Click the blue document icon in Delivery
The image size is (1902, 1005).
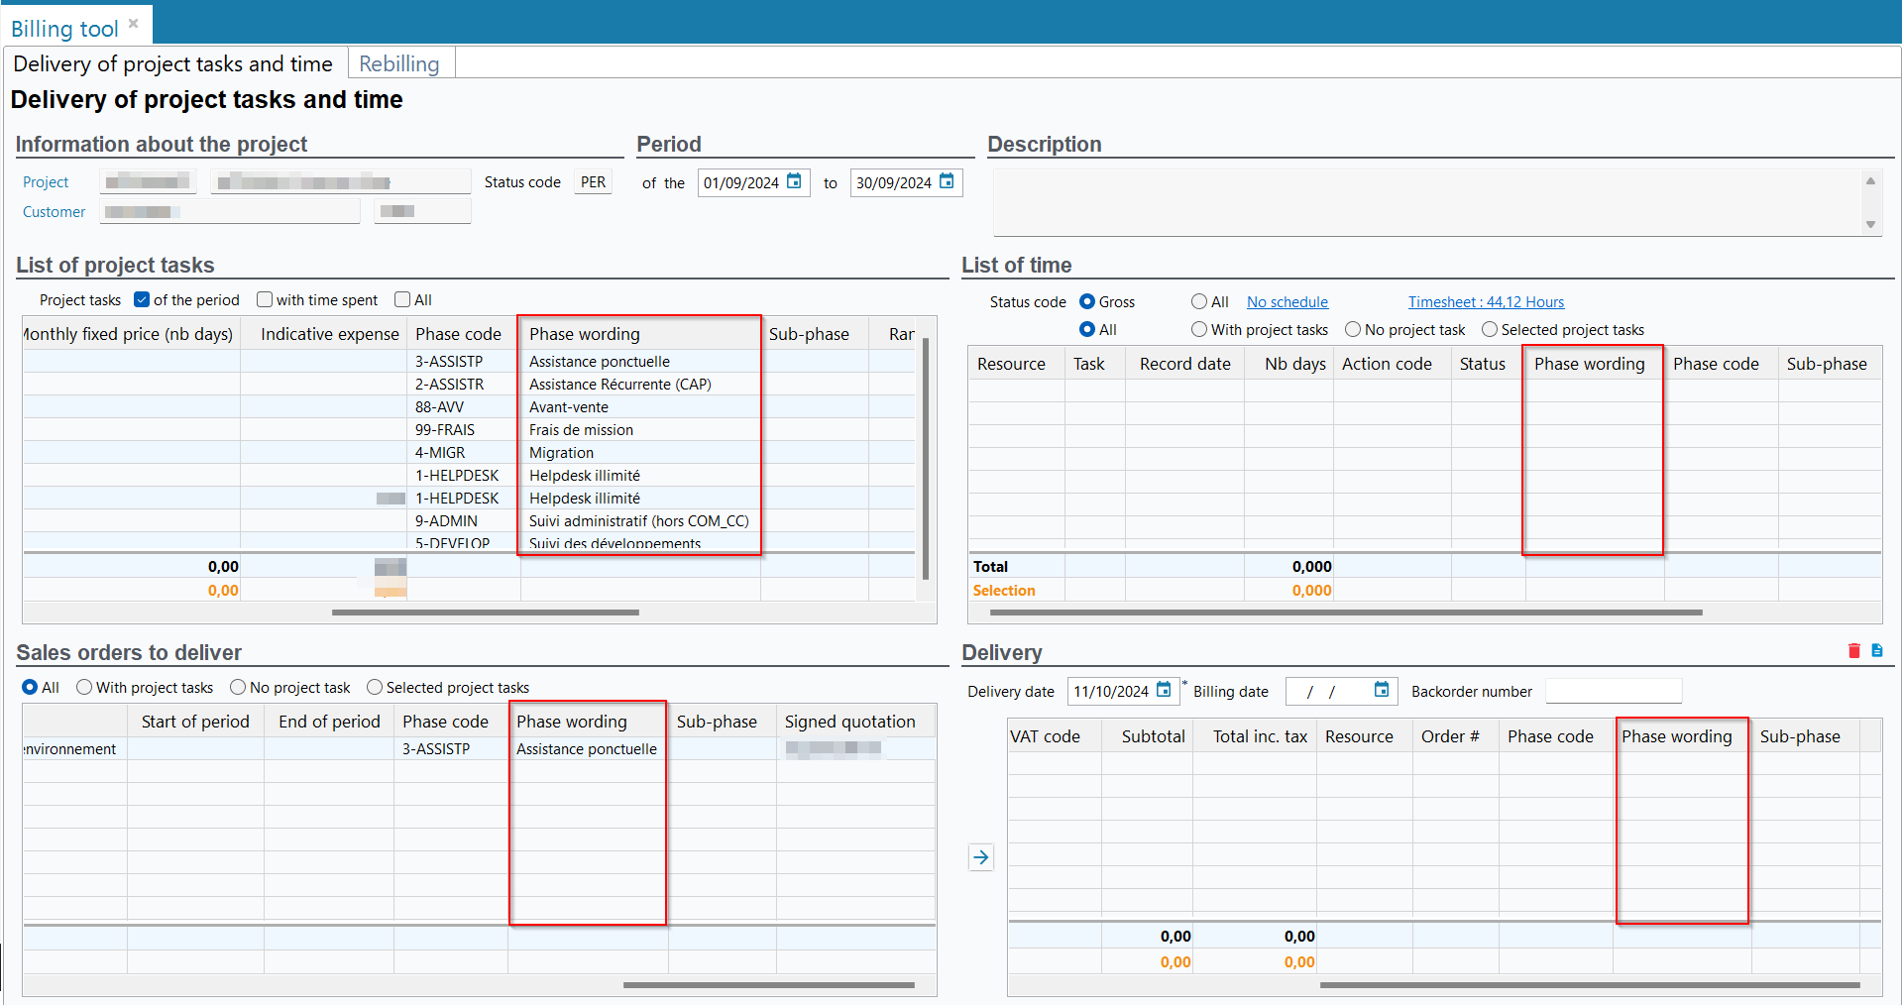pos(1877,651)
